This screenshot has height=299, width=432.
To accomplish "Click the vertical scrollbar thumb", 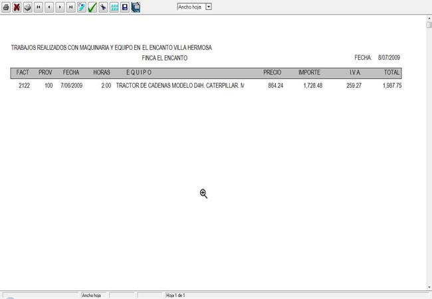I will pos(429,25).
